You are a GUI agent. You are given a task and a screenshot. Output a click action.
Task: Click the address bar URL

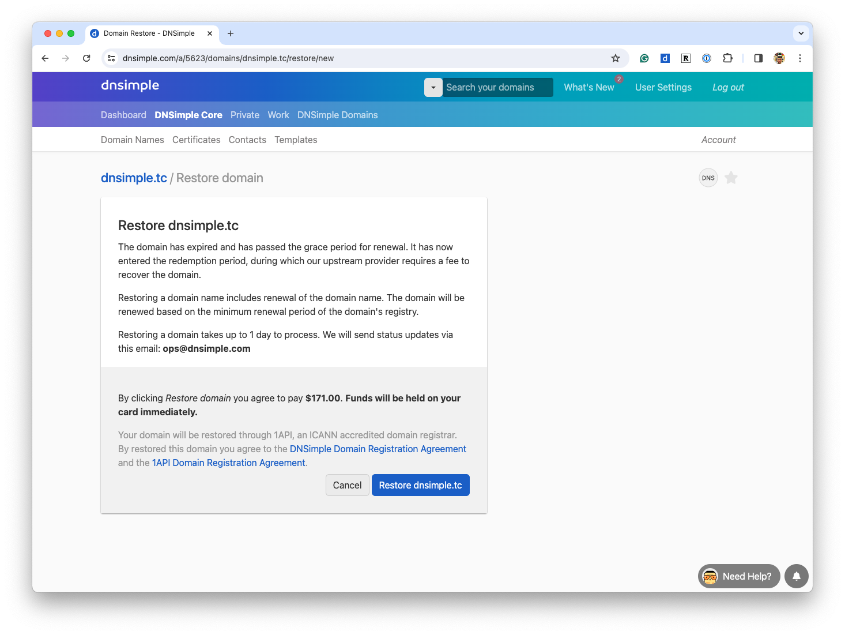(228, 58)
